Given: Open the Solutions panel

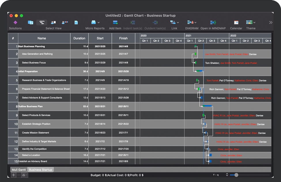Looking at the screenshot, I should click(x=15, y=23).
